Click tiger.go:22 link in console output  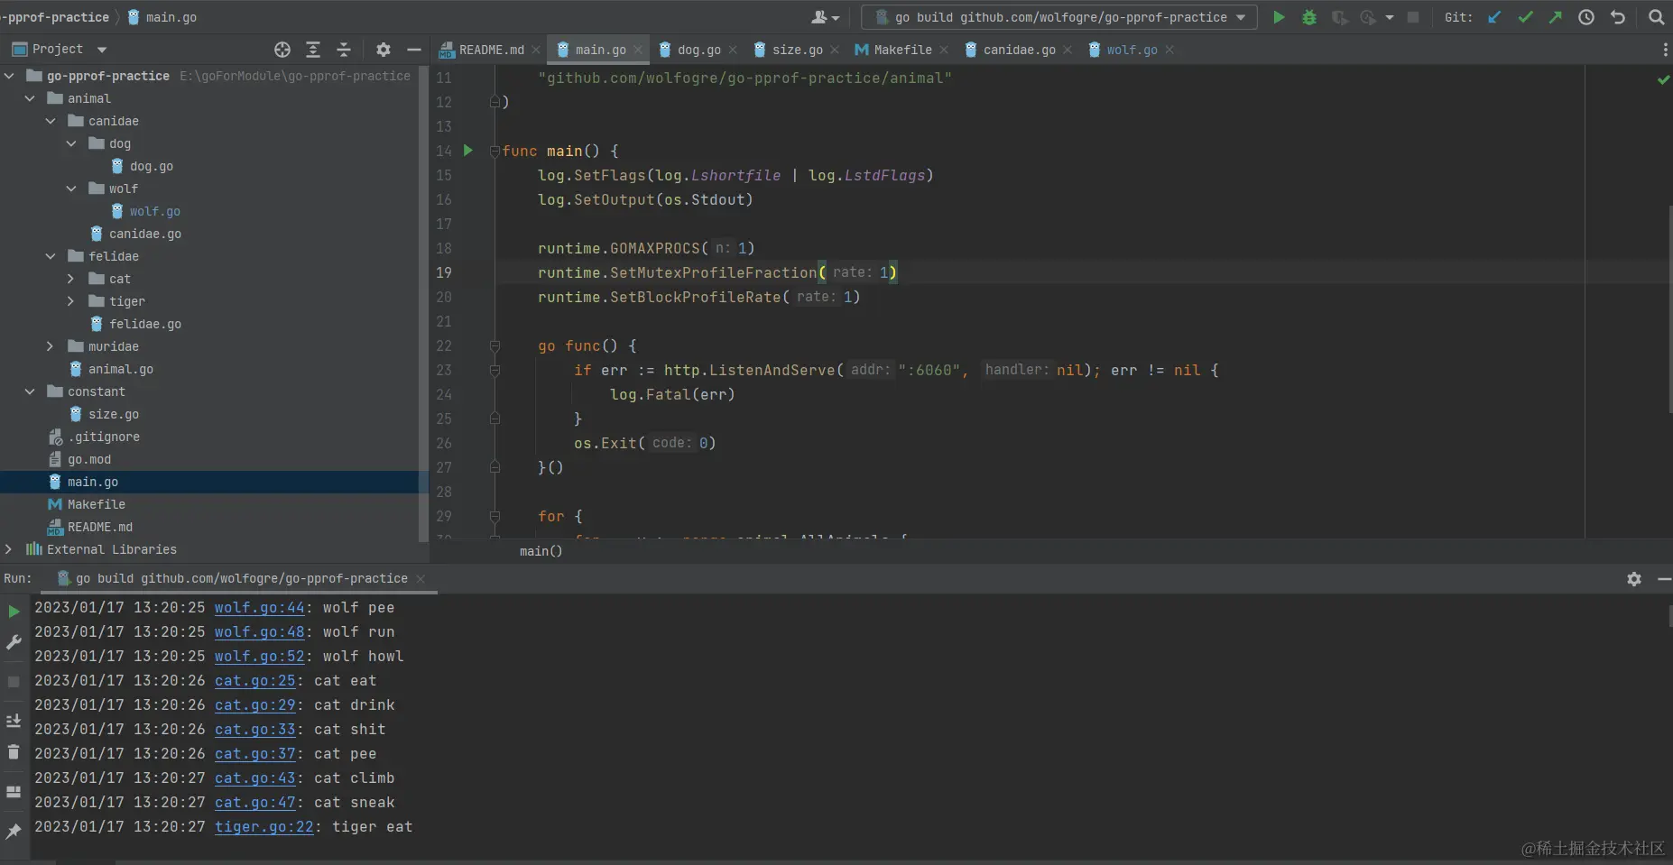pos(263,827)
